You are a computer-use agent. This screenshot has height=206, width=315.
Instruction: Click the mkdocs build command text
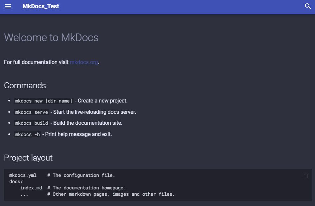coord(31,123)
